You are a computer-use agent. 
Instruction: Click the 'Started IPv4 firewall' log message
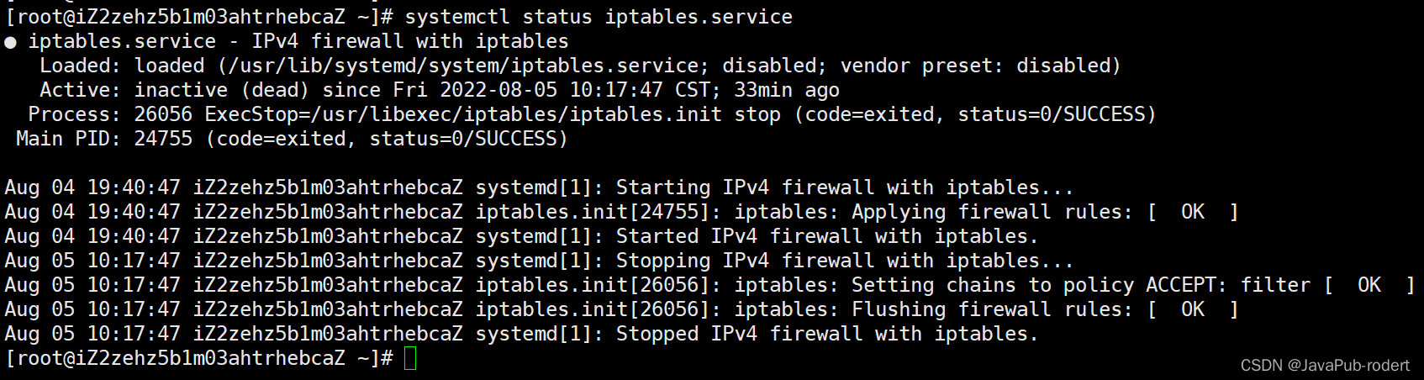click(x=826, y=236)
